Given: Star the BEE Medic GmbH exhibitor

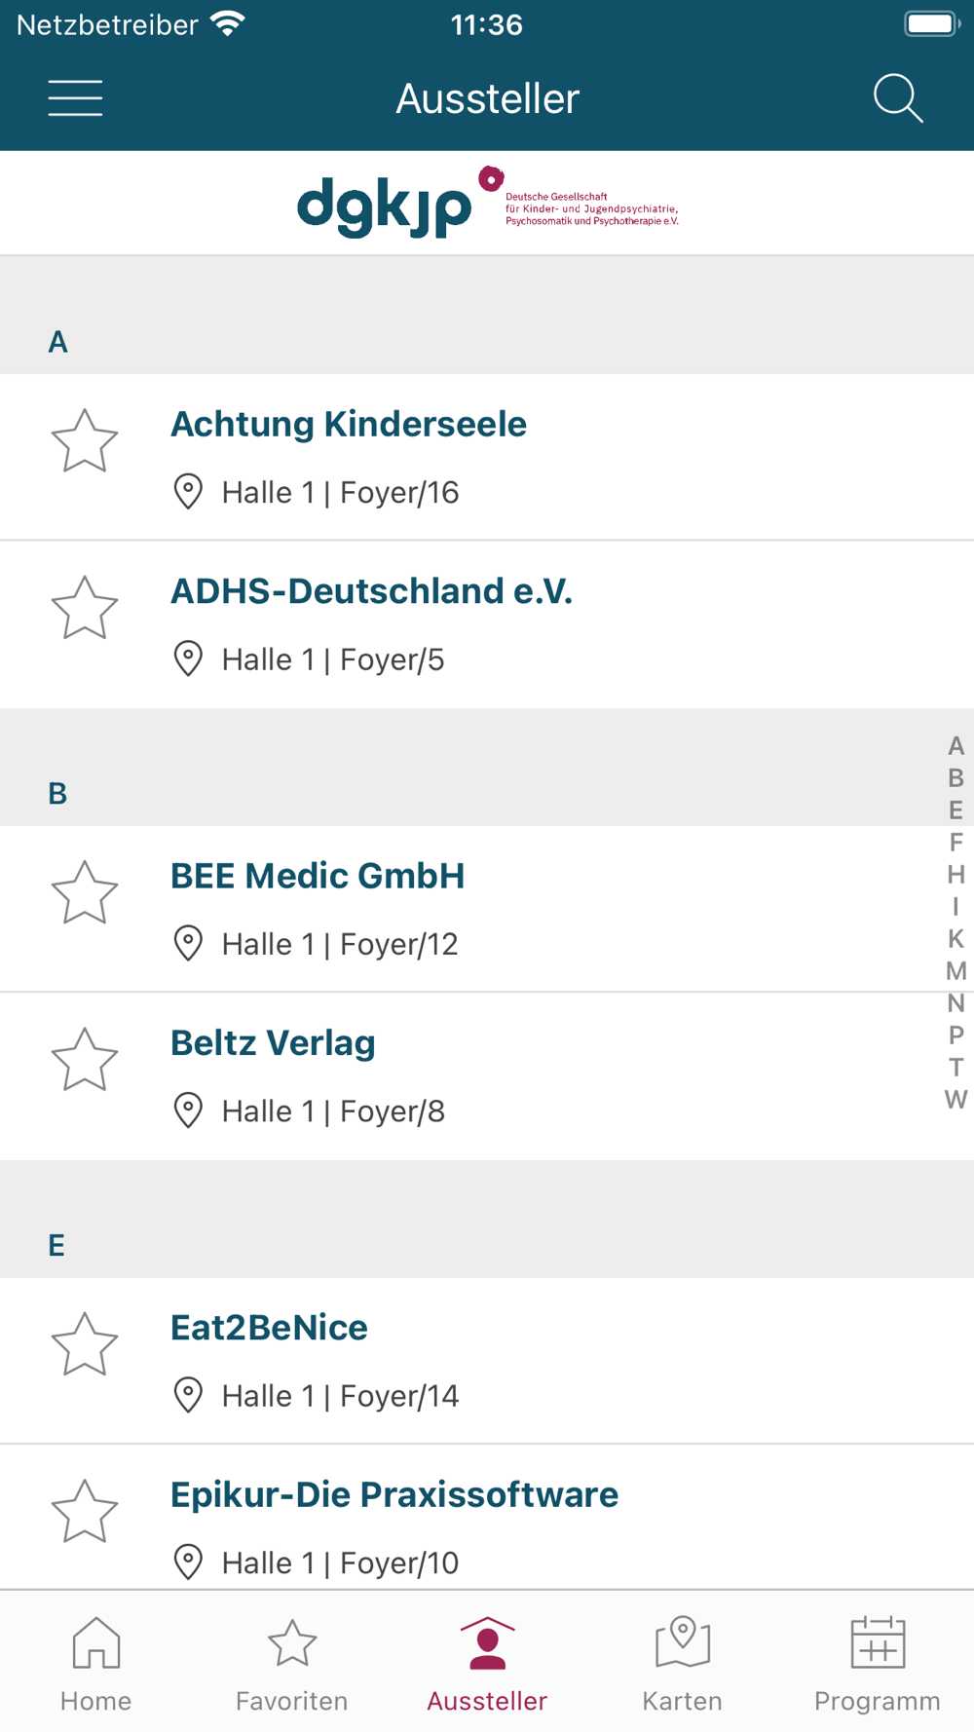Looking at the screenshot, I should [x=85, y=892].
